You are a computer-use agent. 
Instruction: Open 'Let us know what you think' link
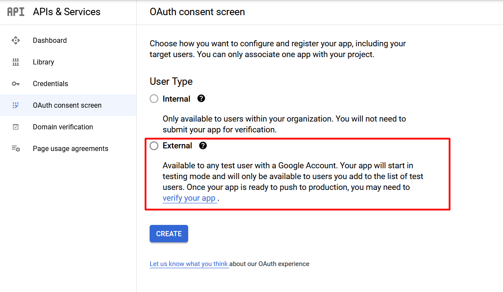click(189, 264)
